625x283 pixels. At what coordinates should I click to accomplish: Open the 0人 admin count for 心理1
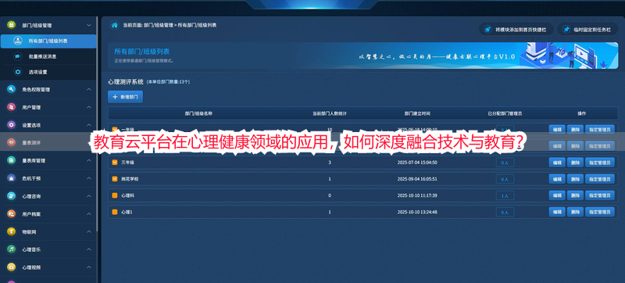click(505, 212)
